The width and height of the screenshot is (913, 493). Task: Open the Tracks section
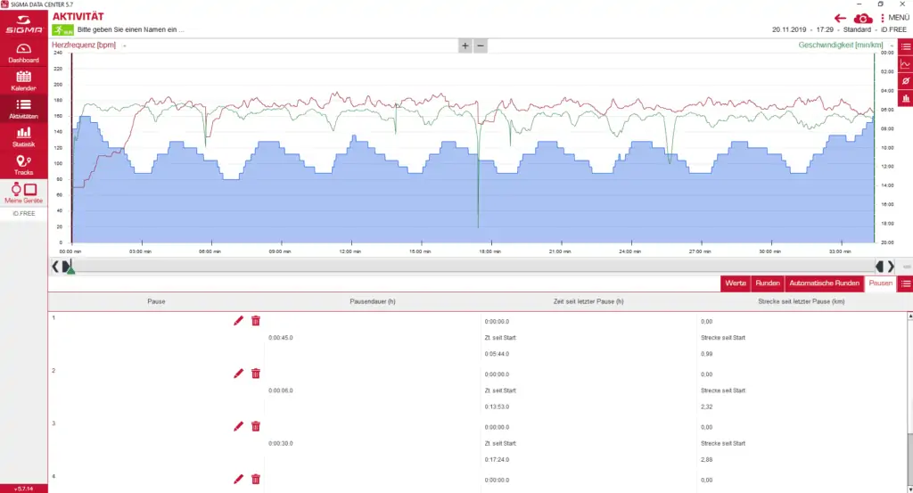pyautogui.click(x=24, y=164)
